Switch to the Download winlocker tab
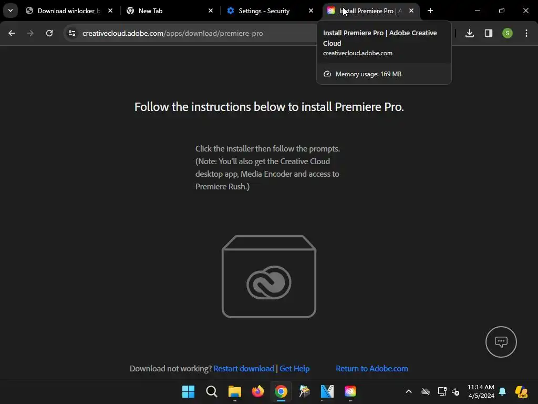 69,11
